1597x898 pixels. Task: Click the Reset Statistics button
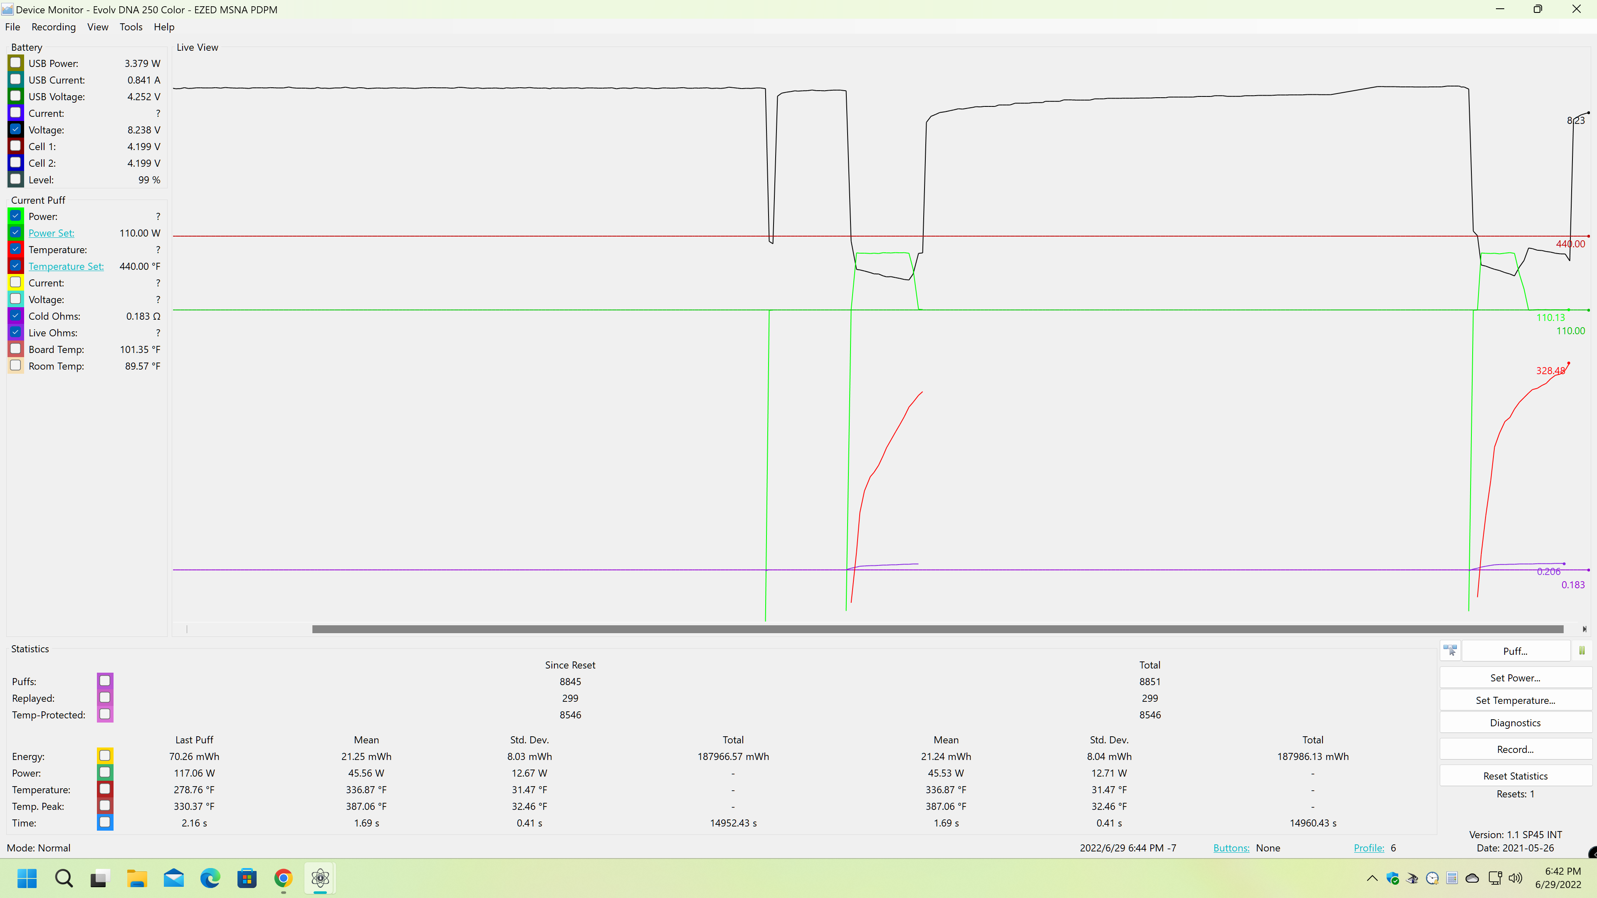pyautogui.click(x=1515, y=776)
